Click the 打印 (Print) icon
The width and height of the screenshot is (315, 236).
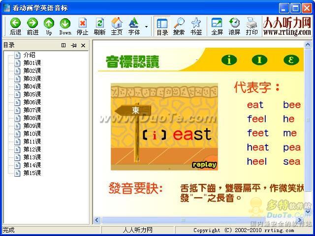[x=252, y=23]
